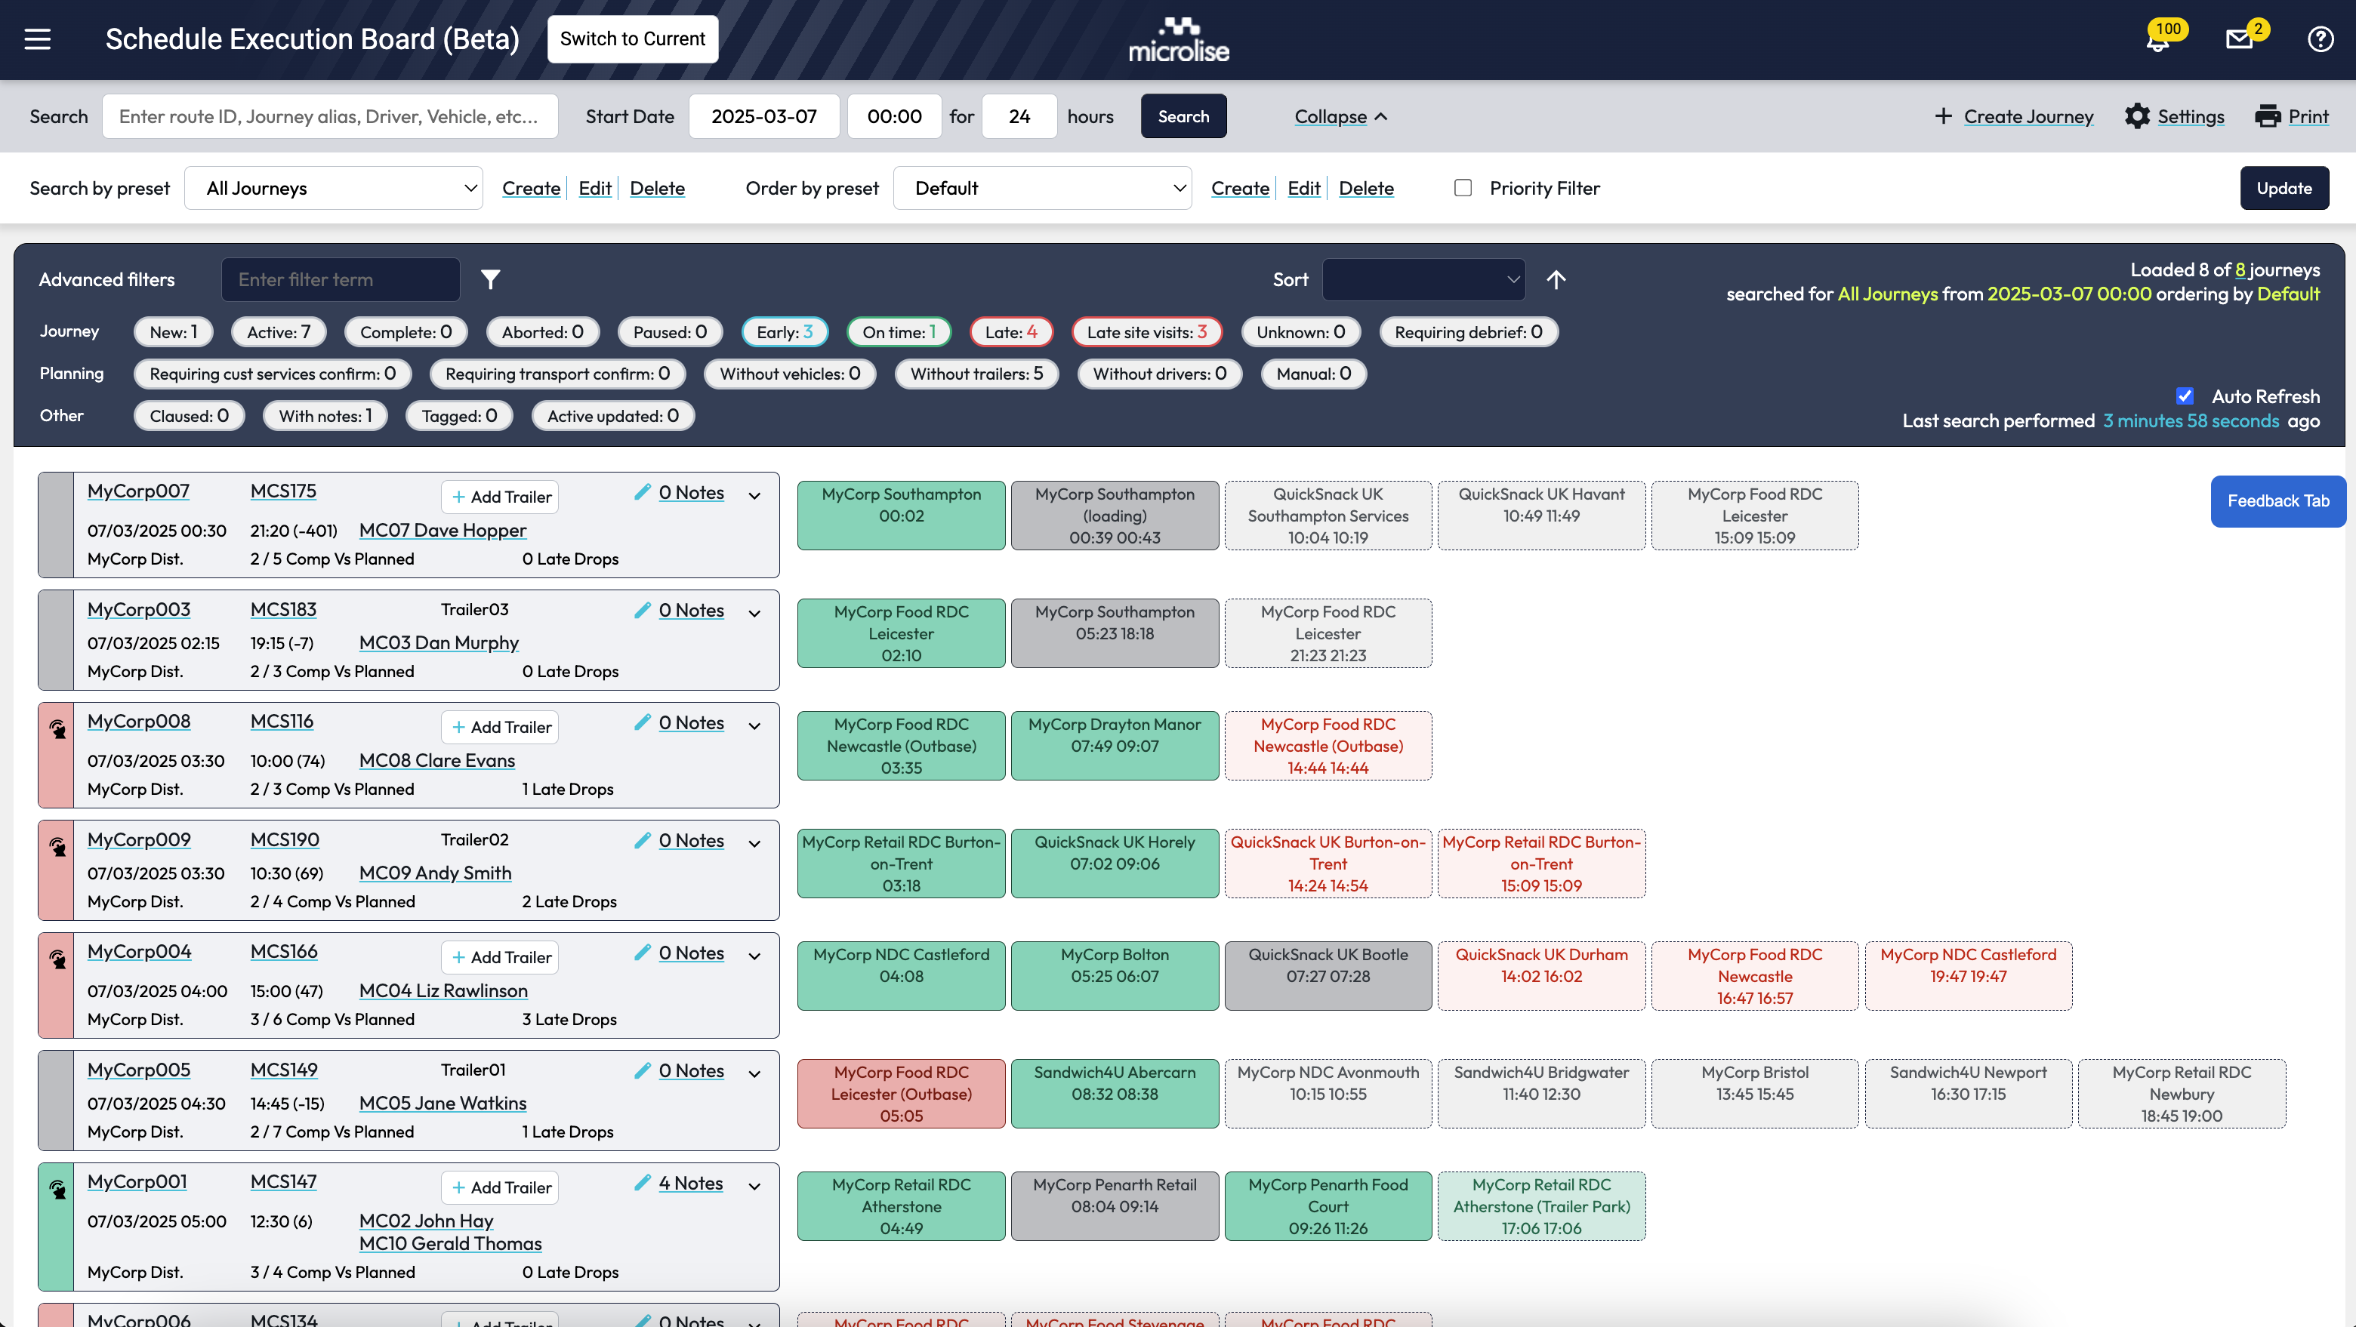Toggle the With notes: 1 filter
Screen dimensions: 2356x1327
[x=325, y=416]
